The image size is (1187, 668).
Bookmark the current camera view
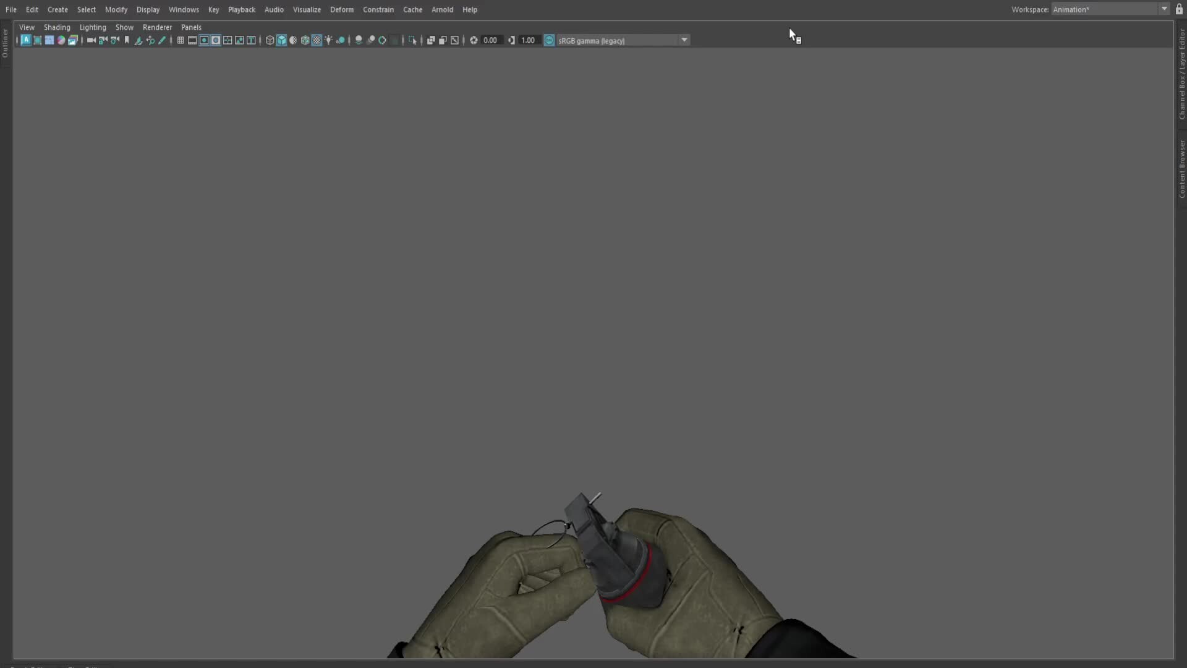(x=127, y=40)
